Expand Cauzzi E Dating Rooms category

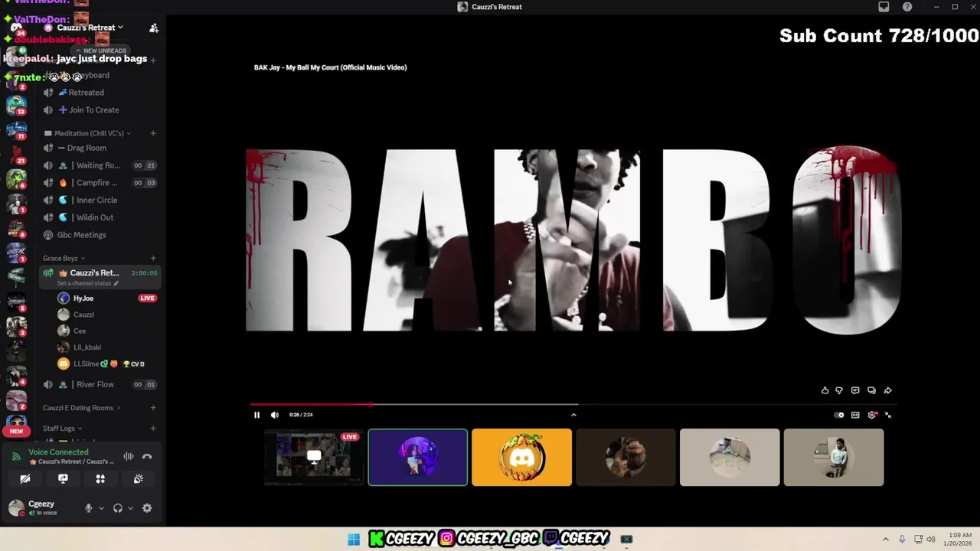(x=81, y=408)
